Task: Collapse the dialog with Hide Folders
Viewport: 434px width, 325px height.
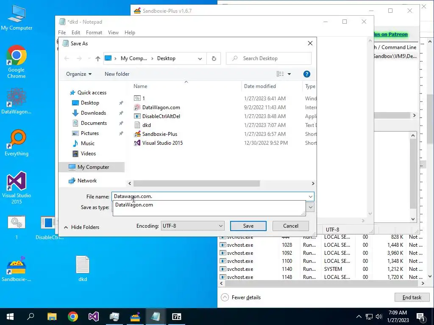Action: [82, 227]
